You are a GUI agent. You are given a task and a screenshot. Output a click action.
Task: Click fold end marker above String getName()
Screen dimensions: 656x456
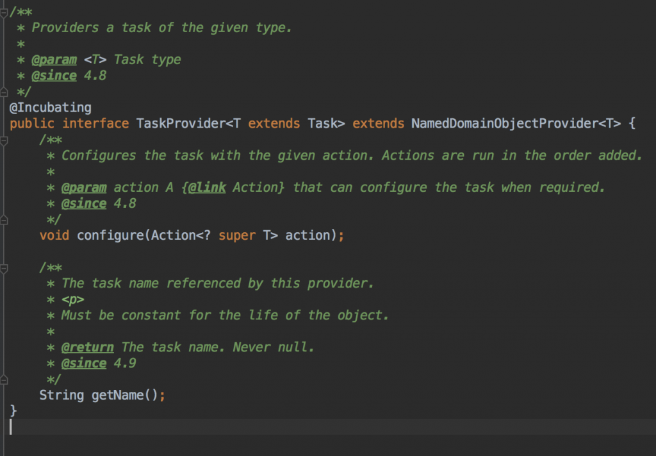pyautogui.click(x=3, y=379)
